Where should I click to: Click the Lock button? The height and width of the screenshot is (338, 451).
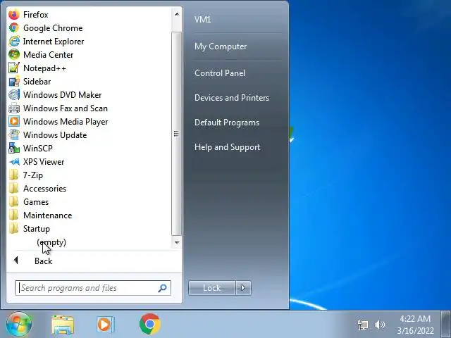coord(212,288)
